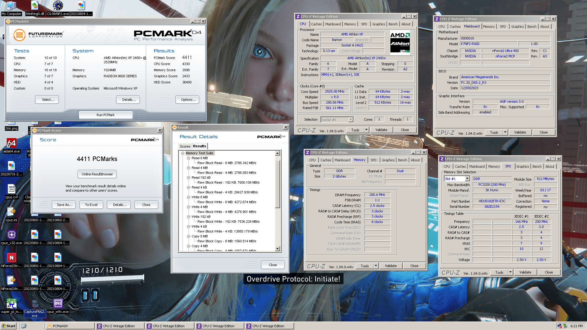Screen dimensions: 587x330
Task: Click Run PCMark button
Action: point(105,115)
